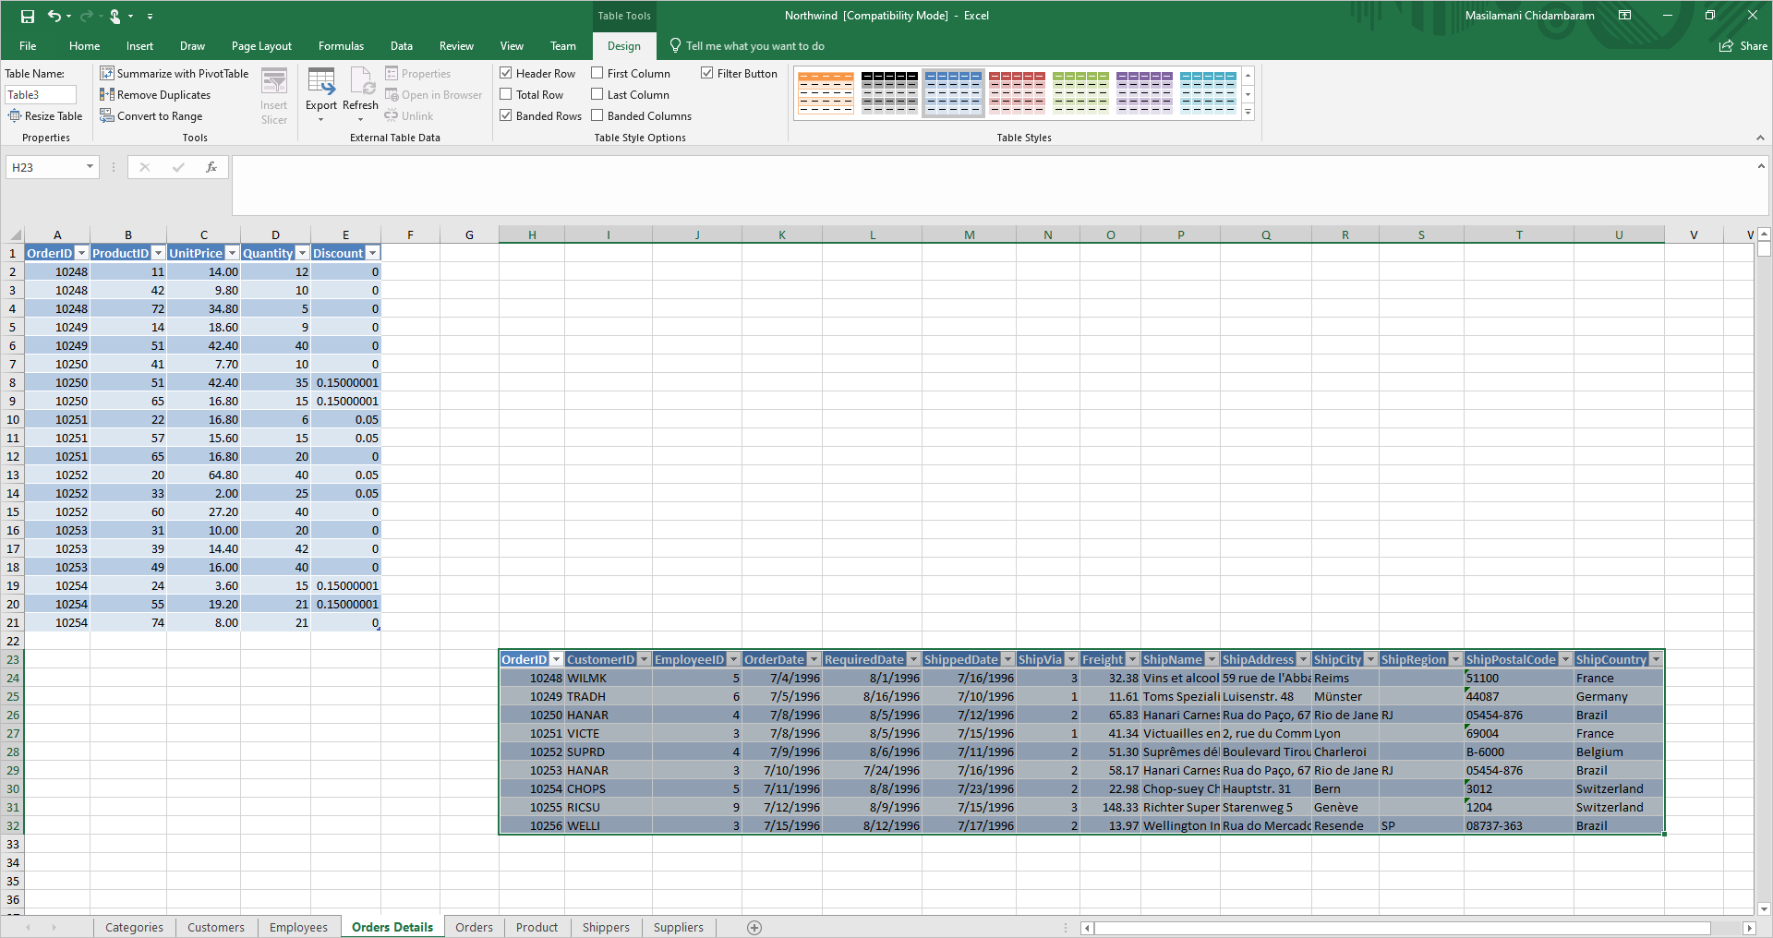This screenshot has height=938, width=1773.
Task: Uncheck the Banded Rows option
Action: pos(506,114)
